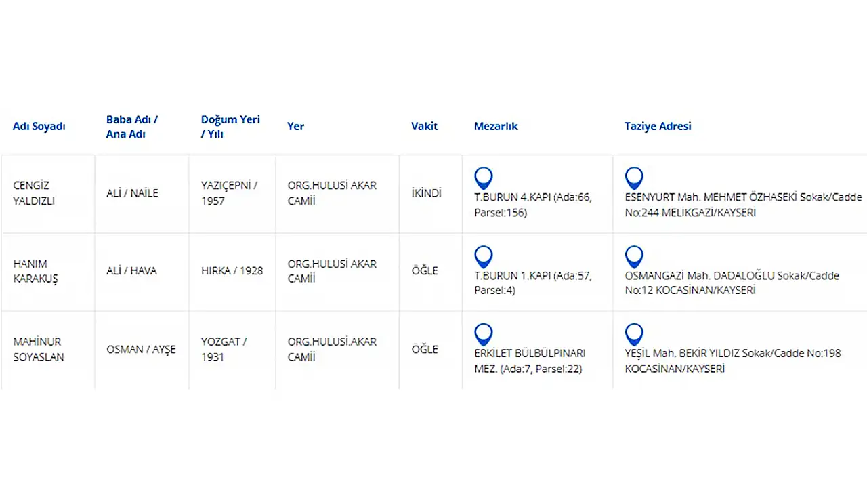Open condolence address pin for Mahinur Soyaslan
This screenshot has width=867, height=490.
click(634, 335)
